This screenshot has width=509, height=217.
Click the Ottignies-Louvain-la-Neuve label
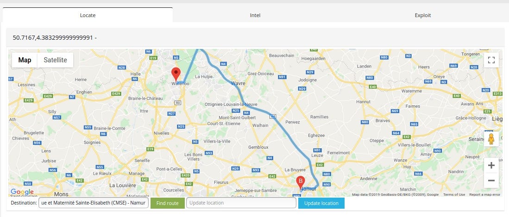[x=231, y=104]
